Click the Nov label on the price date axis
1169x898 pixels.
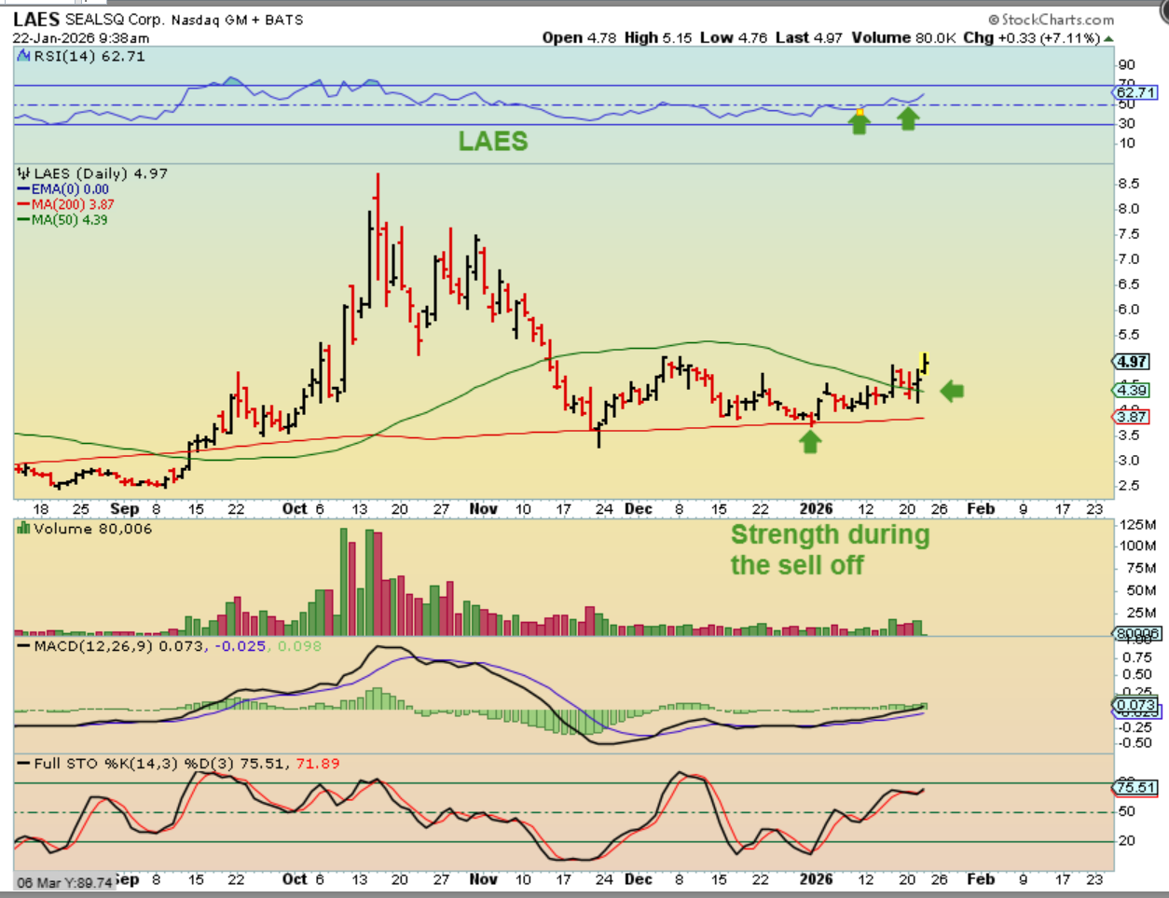(x=483, y=508)
